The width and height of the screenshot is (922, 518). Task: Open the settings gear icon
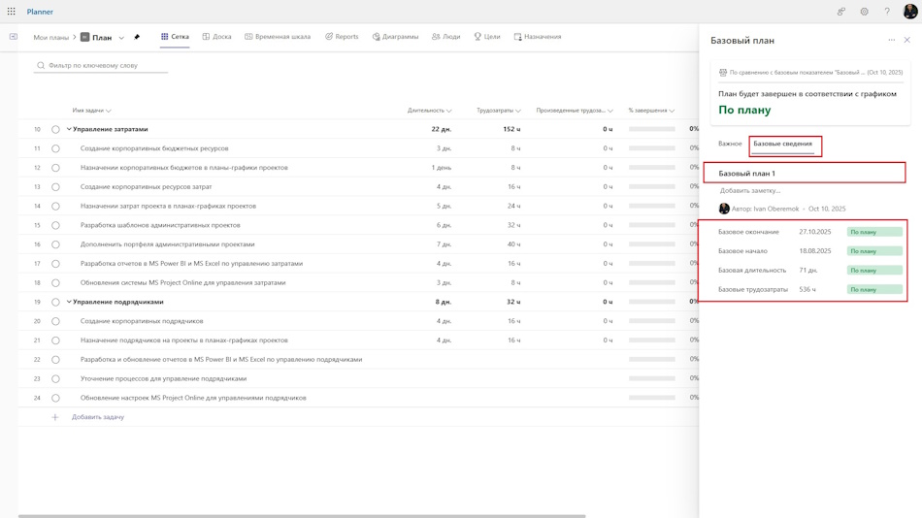click(864, 12)
